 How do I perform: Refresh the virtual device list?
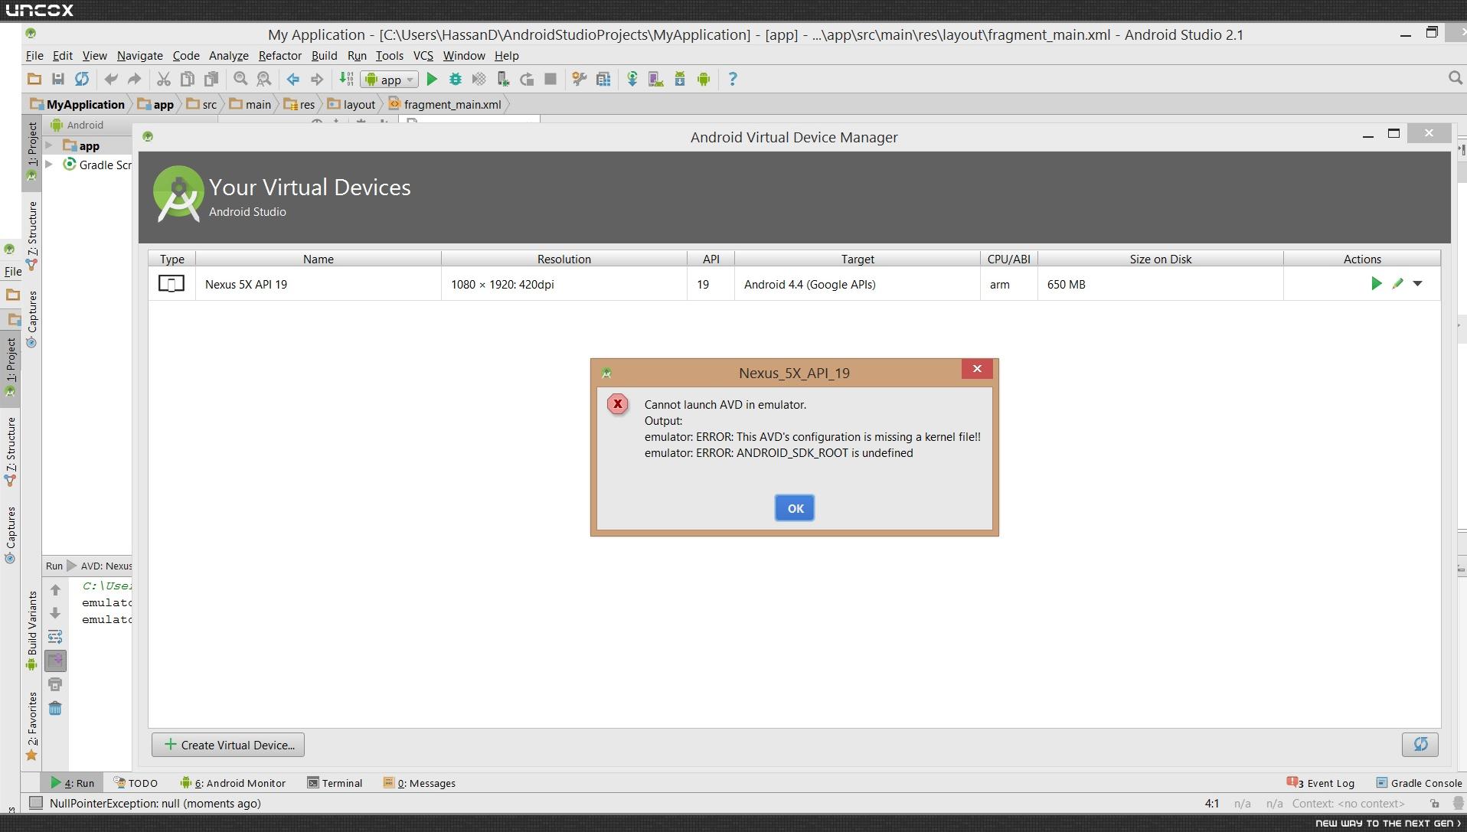click(x=1420, y=744)
